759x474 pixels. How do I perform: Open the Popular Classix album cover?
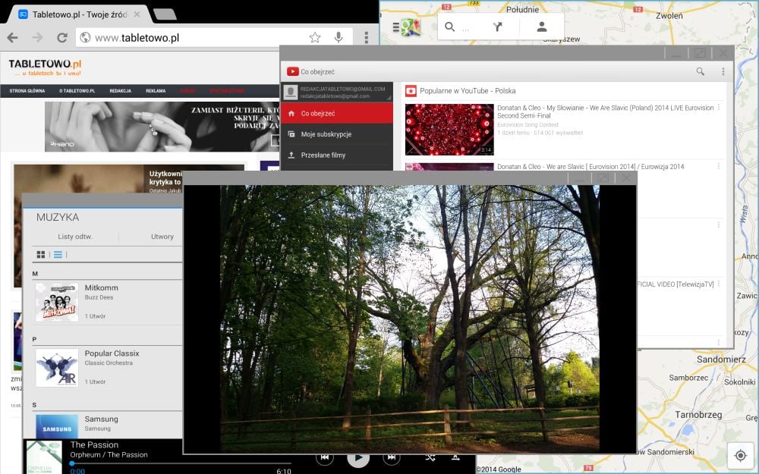click(x=57, y=368)
